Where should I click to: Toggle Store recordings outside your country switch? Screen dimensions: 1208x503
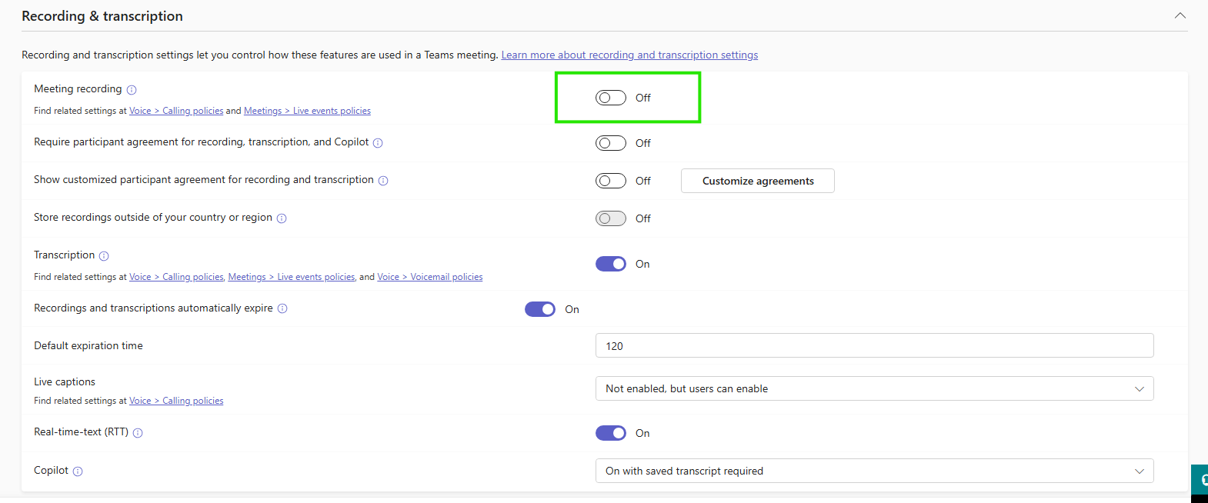[611, 218]
